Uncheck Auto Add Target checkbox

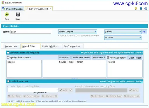click(108, 57)
